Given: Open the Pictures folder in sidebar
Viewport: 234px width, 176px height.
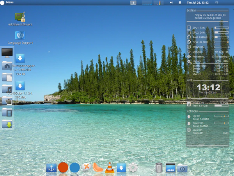Looking at the screenshot, I should point(7,101).
